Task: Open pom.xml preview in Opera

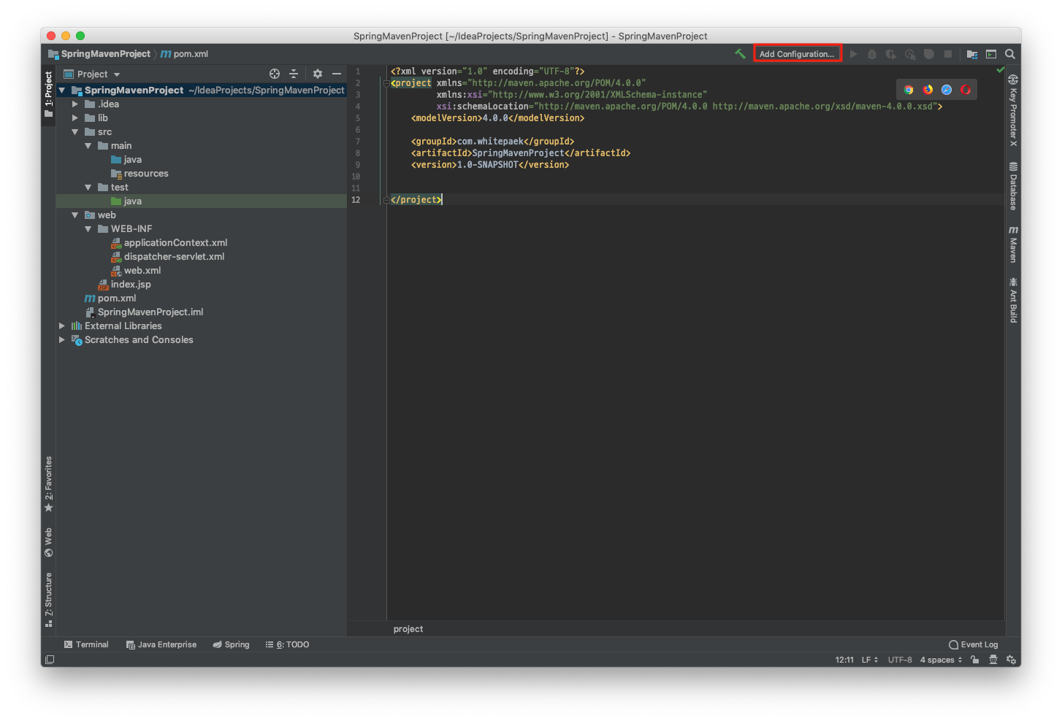Action: (966, 90)
